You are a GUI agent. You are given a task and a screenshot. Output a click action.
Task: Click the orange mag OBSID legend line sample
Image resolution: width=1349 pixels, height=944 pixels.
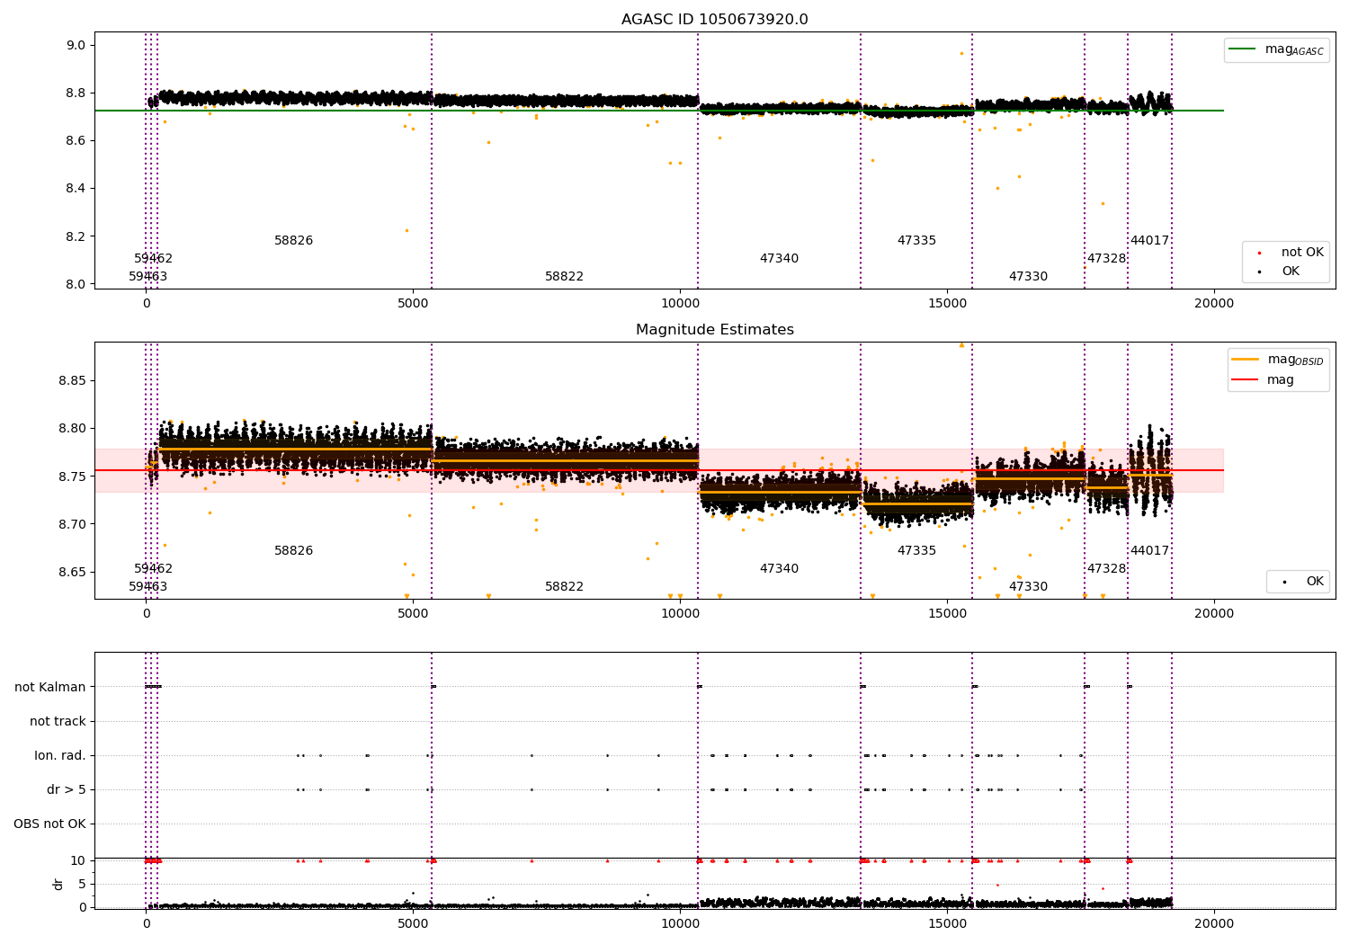1246,360
